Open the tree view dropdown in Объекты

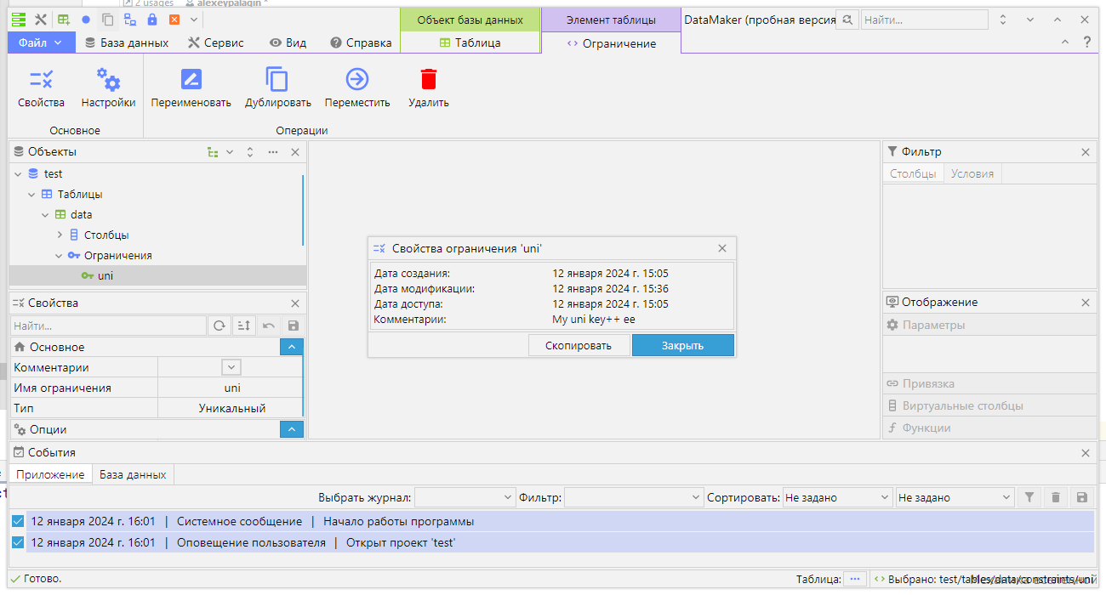click(230, 152)
